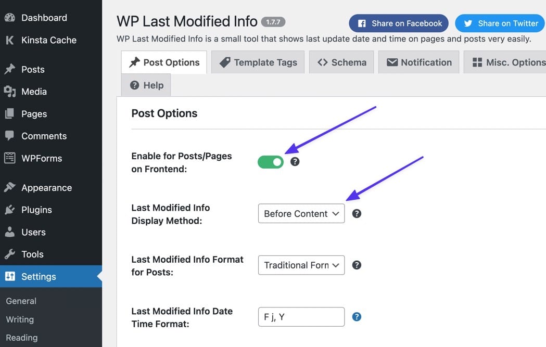The width and height of the screenshot is (546, 347).
Task: Click the help circle next to Display Method
Action: (357, 213)
